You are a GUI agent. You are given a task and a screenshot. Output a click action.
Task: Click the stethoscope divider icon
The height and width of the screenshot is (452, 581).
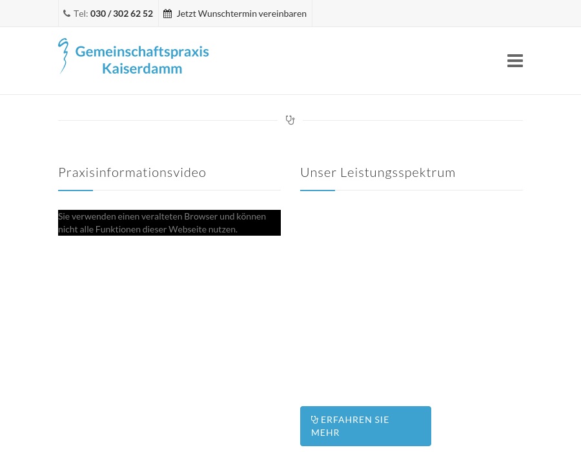click(x=290, y=120)
